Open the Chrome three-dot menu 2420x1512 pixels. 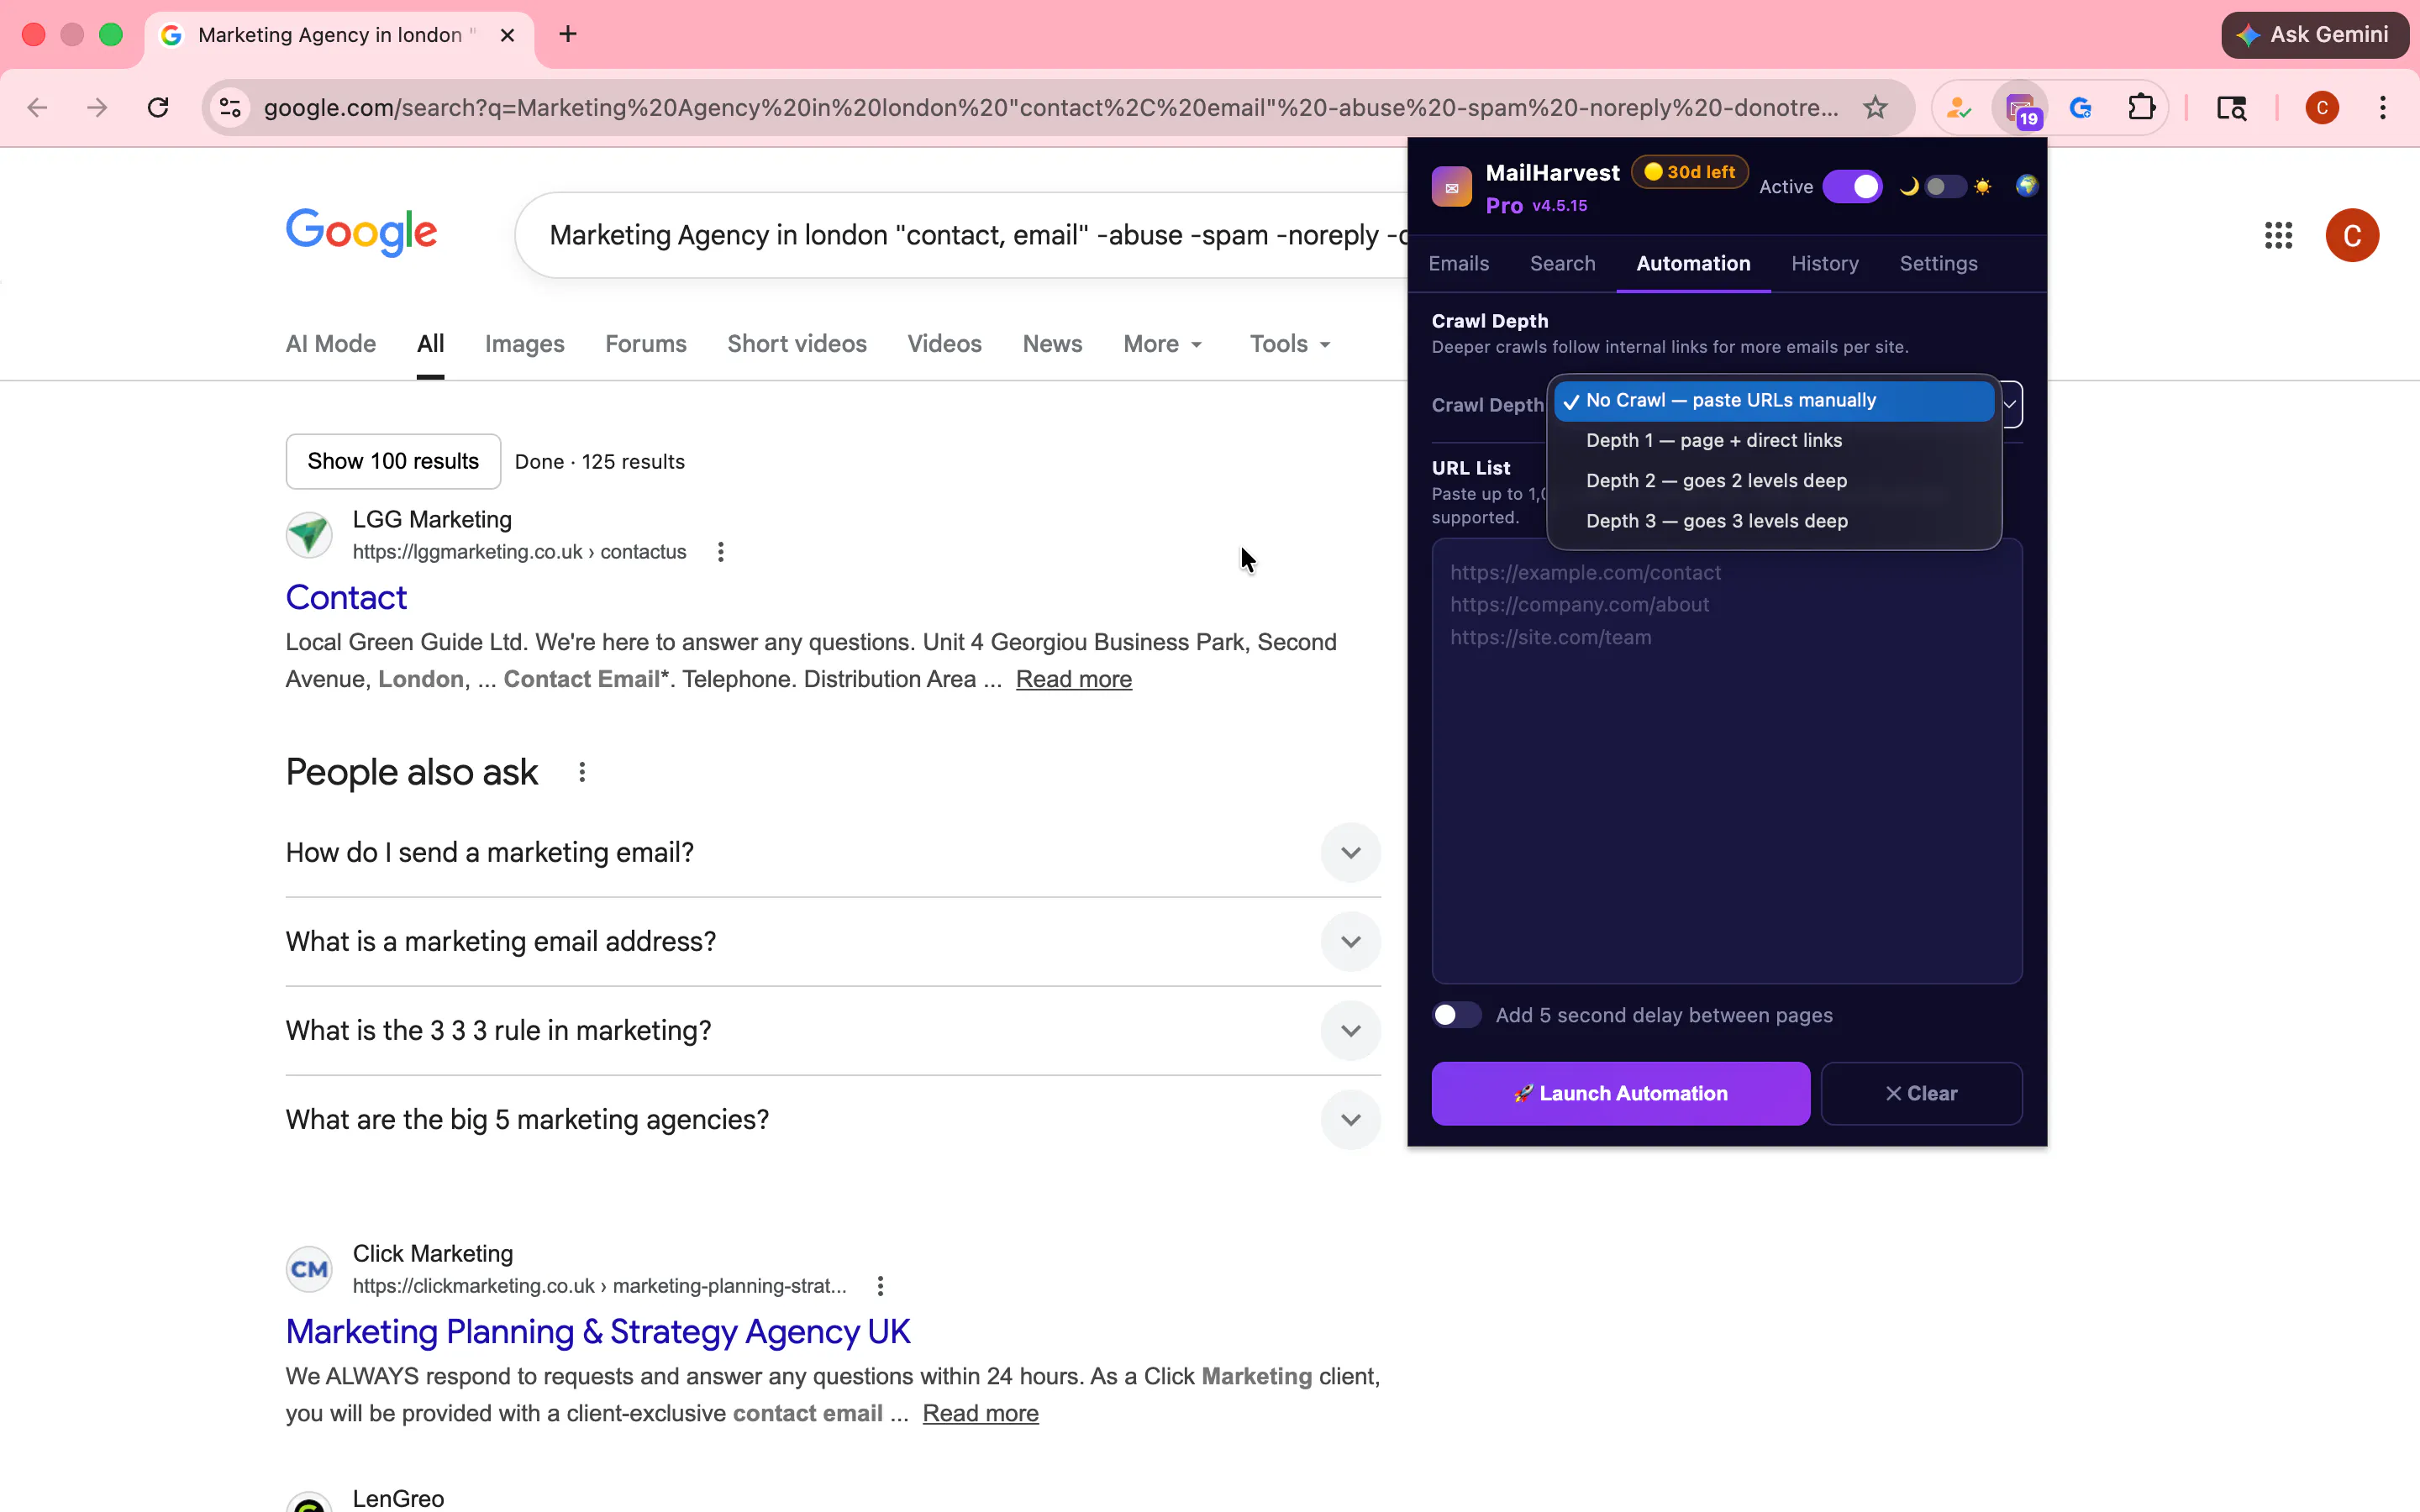[x=2383, y=108]
